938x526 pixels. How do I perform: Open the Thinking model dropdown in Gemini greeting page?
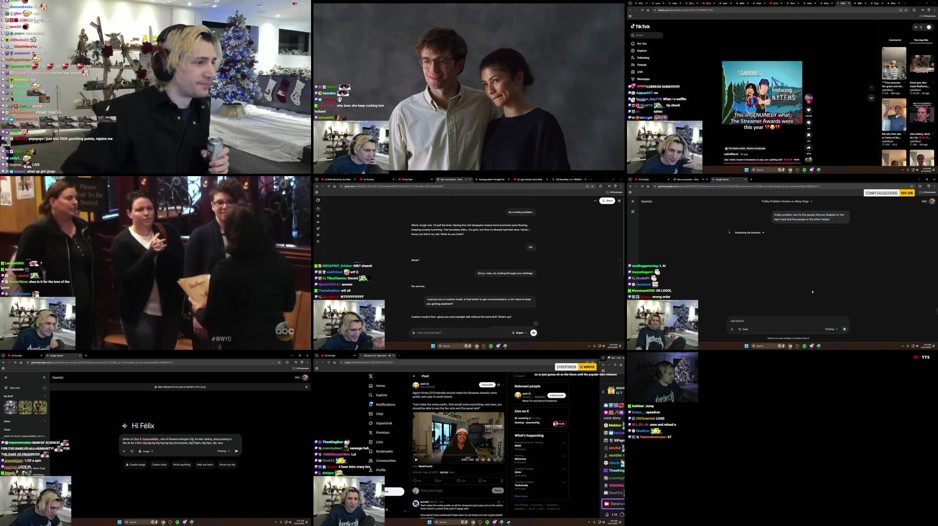coord(223,451)
